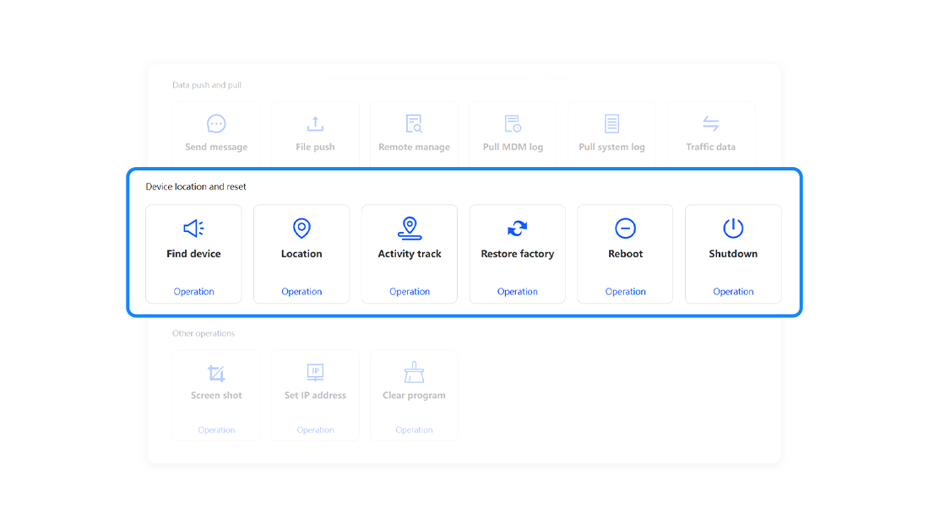The height and width of the screenshot is (523, 929).
Task: Click the 'Pull MDM log' label
Action: [513, 147]
